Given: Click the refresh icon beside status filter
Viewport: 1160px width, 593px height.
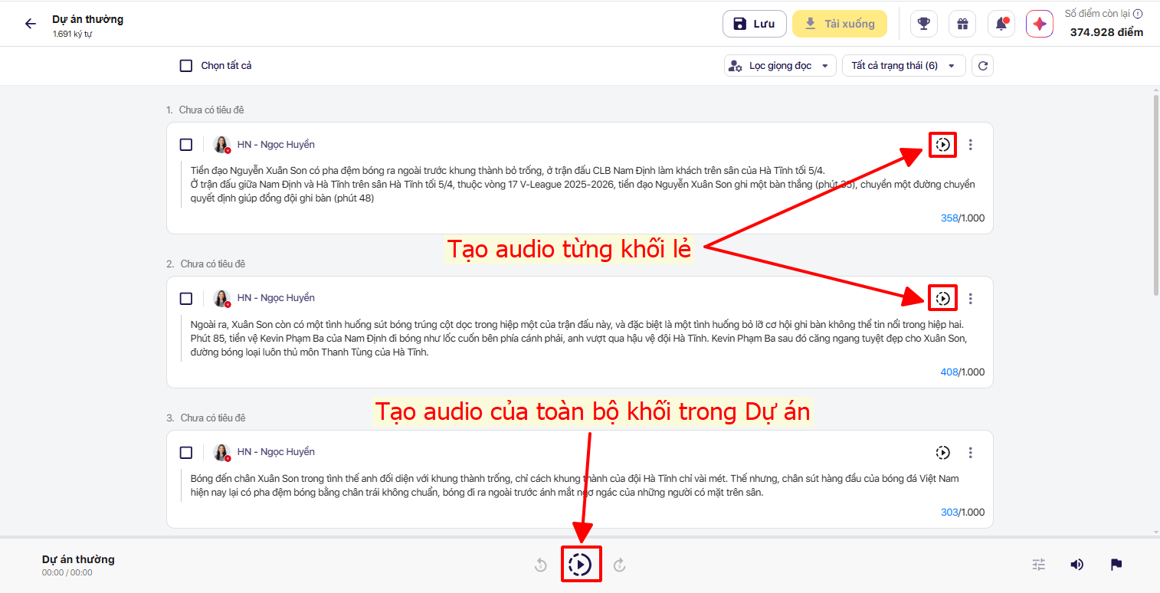Looking at the screenshot, I should pyautogui.click(x=982, y=66).
